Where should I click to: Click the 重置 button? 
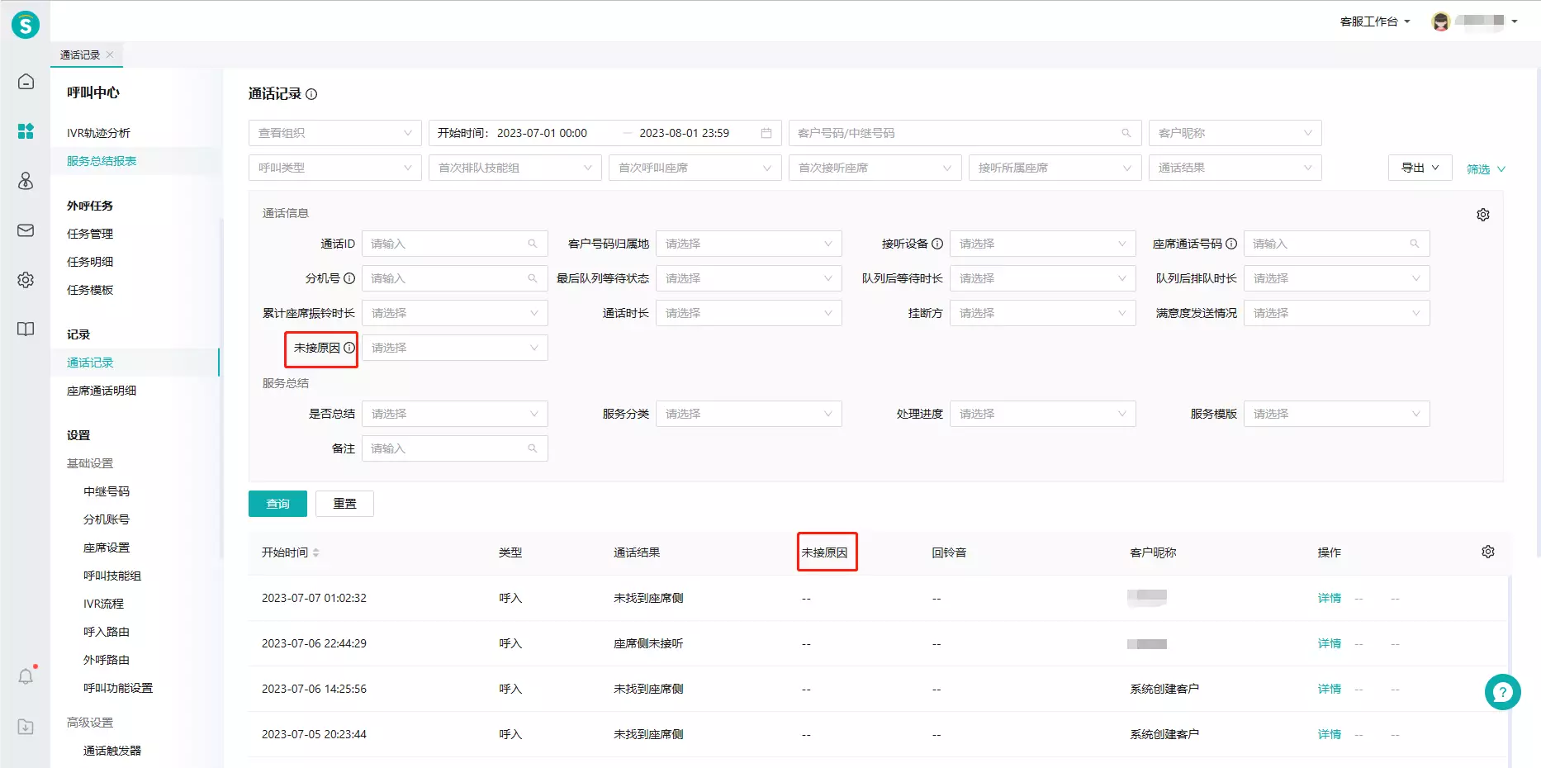coord(344,504)
